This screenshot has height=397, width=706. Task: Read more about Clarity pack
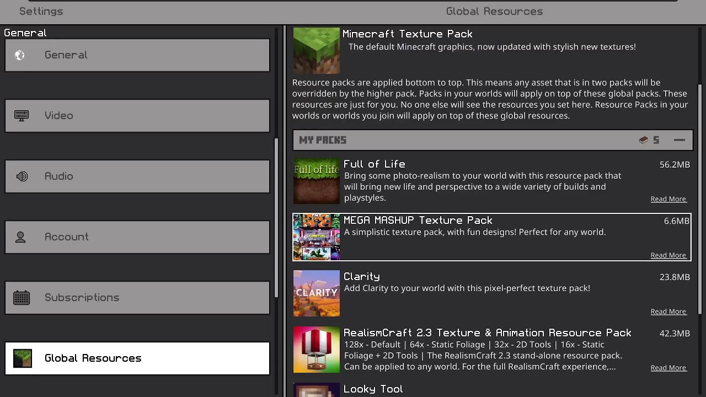(668, 312)
